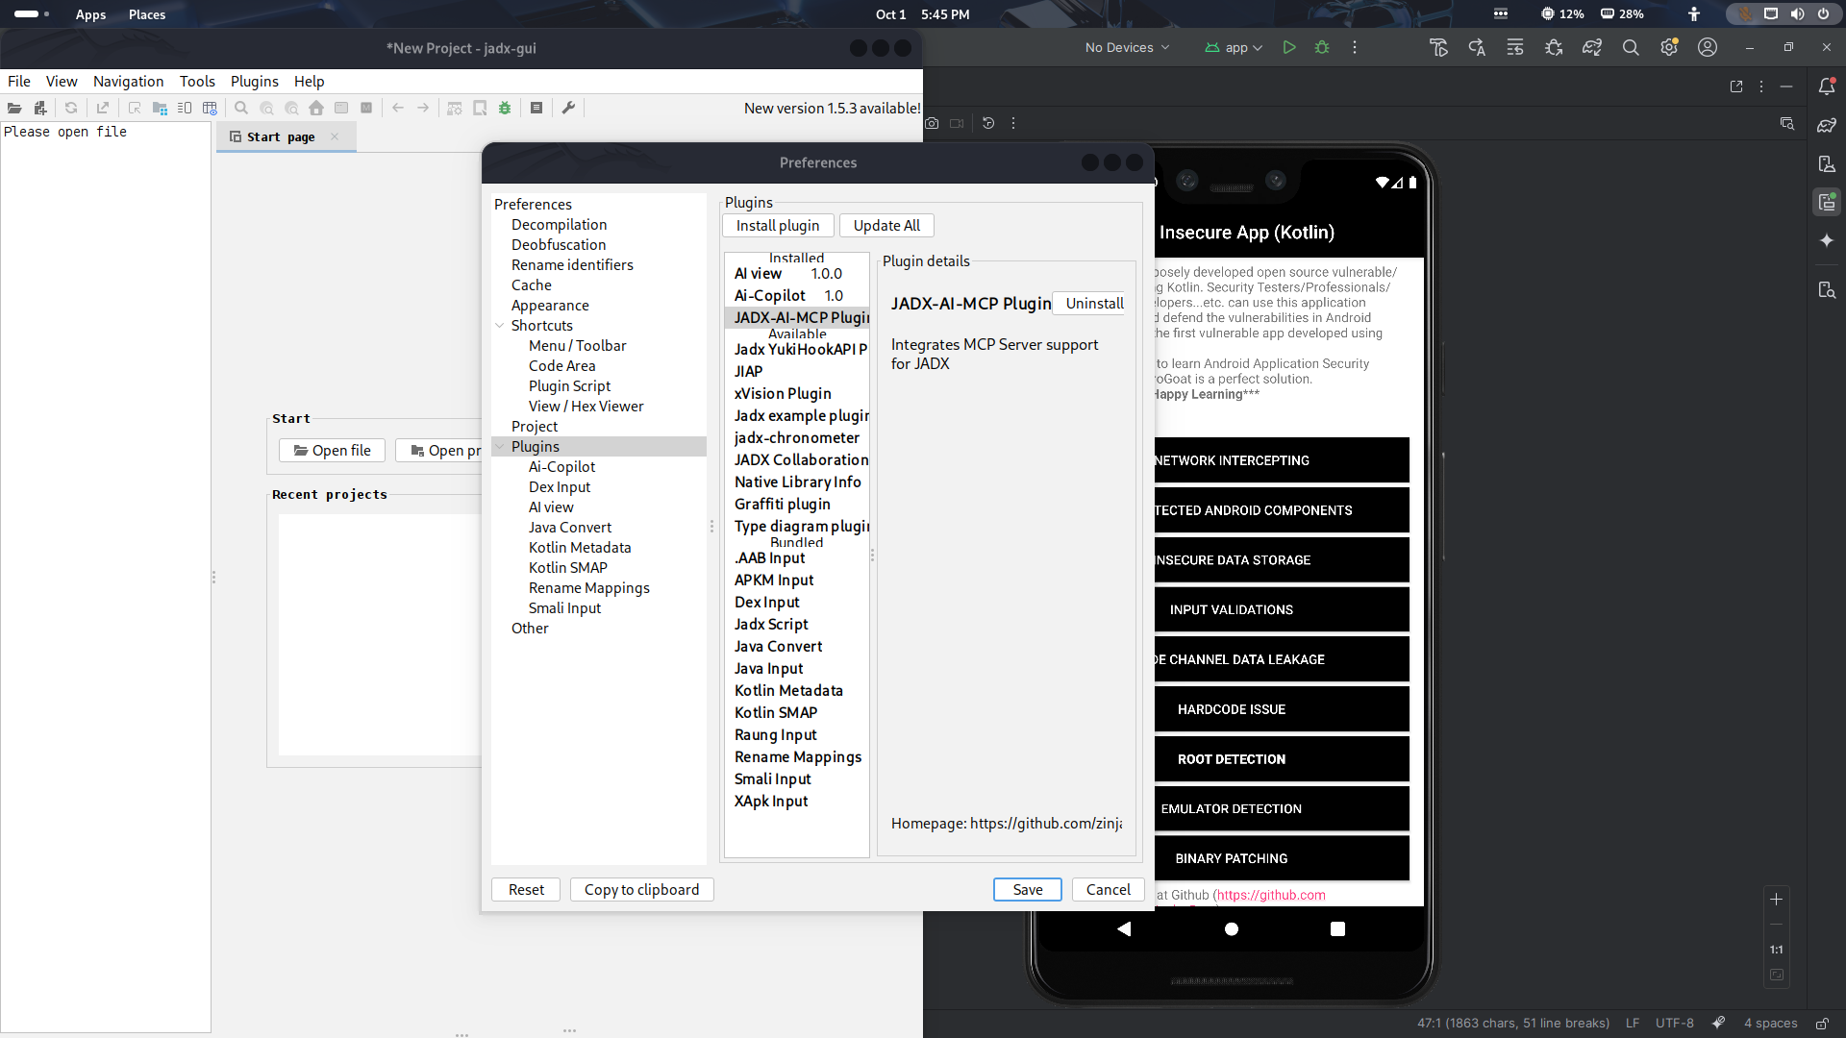This screenshot has width=1846, height=1038.
Task: Click the Gemini sparkle icon in right sidebar
Action: pyautogui.click(x=1827, y=241)
